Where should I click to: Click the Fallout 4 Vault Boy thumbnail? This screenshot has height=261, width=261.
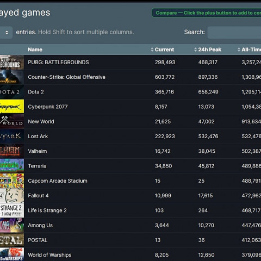(x=12, y=196)
